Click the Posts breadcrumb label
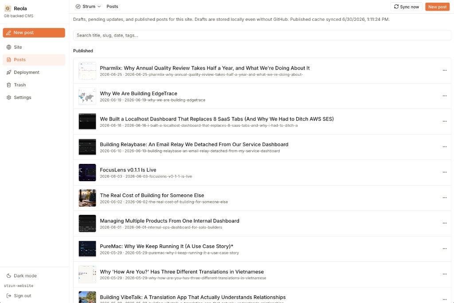Screen dimensions: 454x303 pos(112,6)
